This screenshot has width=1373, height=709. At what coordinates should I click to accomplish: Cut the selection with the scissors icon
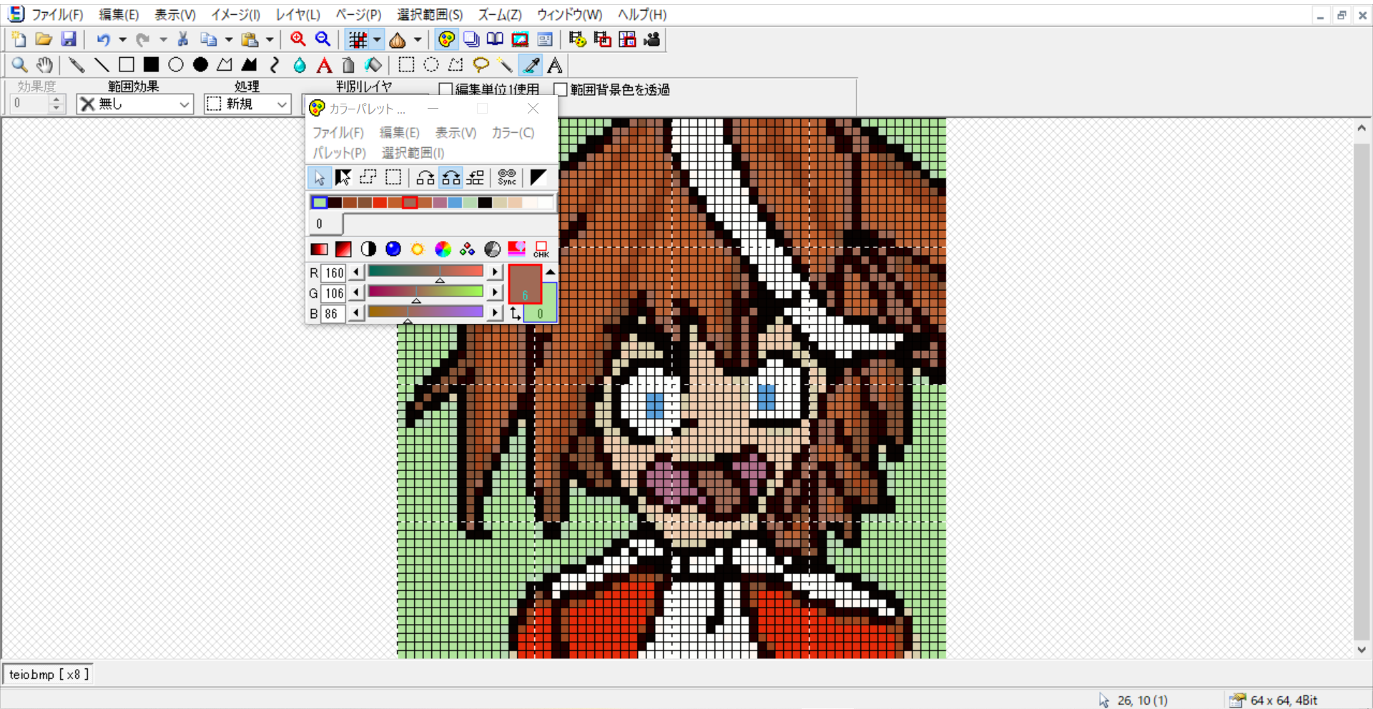click(183, 39)
